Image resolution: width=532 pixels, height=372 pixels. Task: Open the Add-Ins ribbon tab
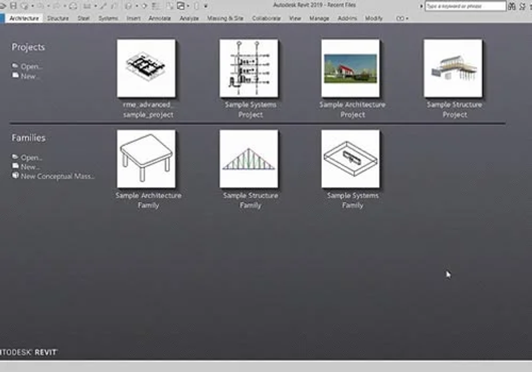(x=347, y=19)
